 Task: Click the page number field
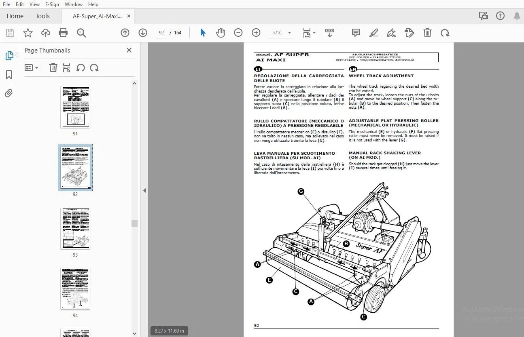(x=161, y=33)
